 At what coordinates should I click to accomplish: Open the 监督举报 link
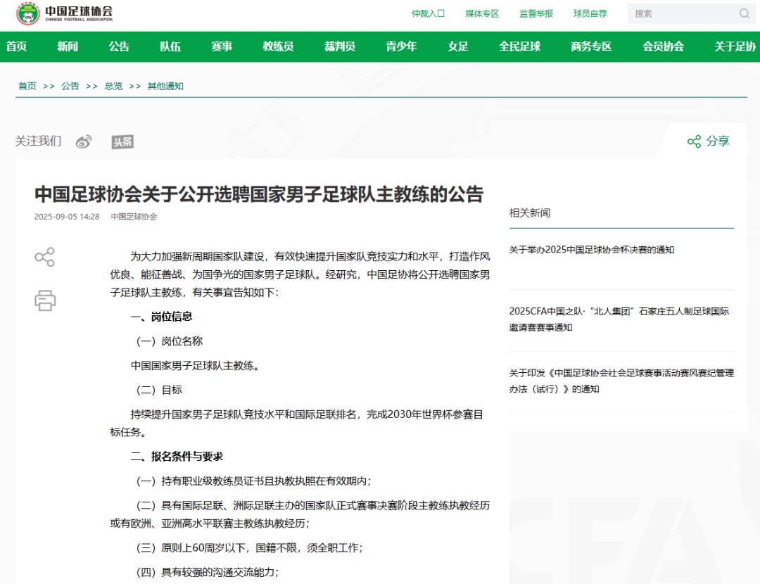point(536,13)
